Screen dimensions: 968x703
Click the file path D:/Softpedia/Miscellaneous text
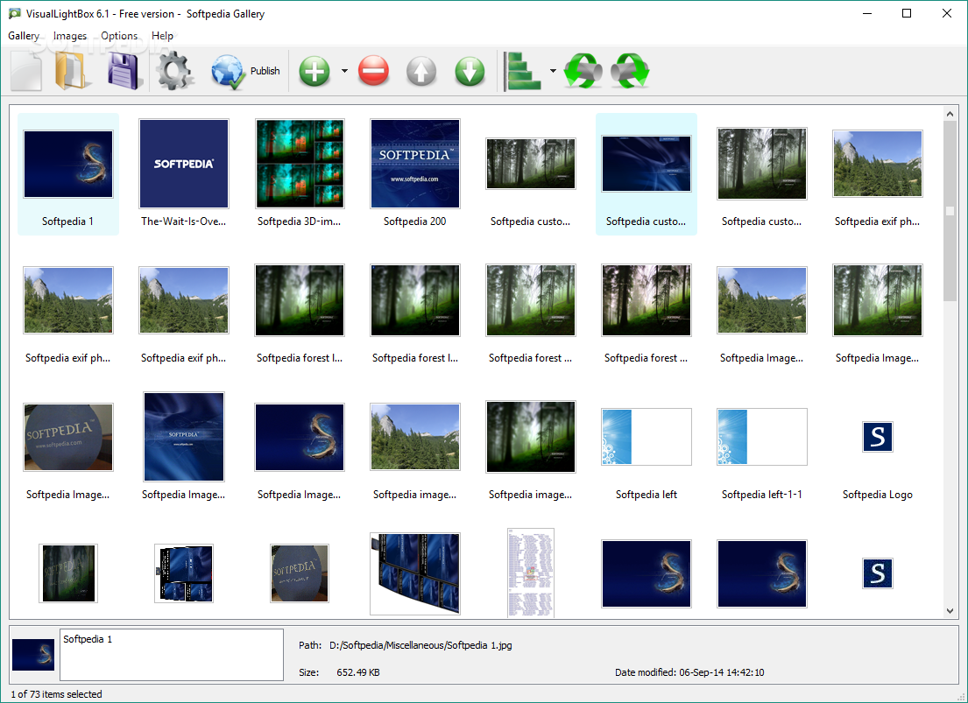click(420, 645)
